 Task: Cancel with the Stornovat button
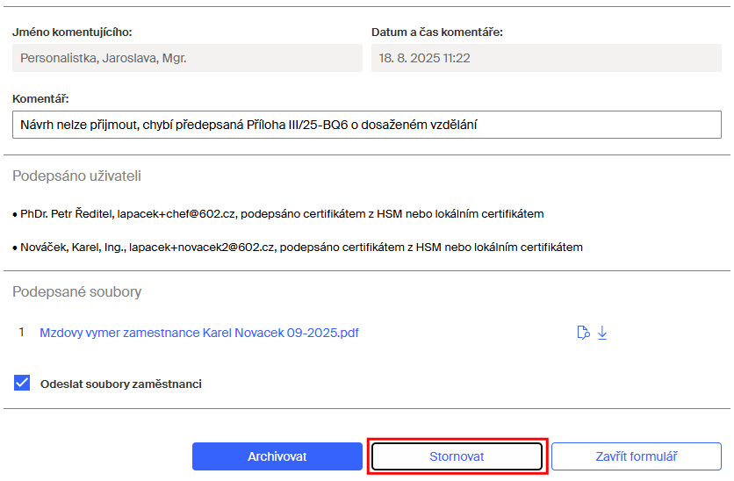[457, 456]
